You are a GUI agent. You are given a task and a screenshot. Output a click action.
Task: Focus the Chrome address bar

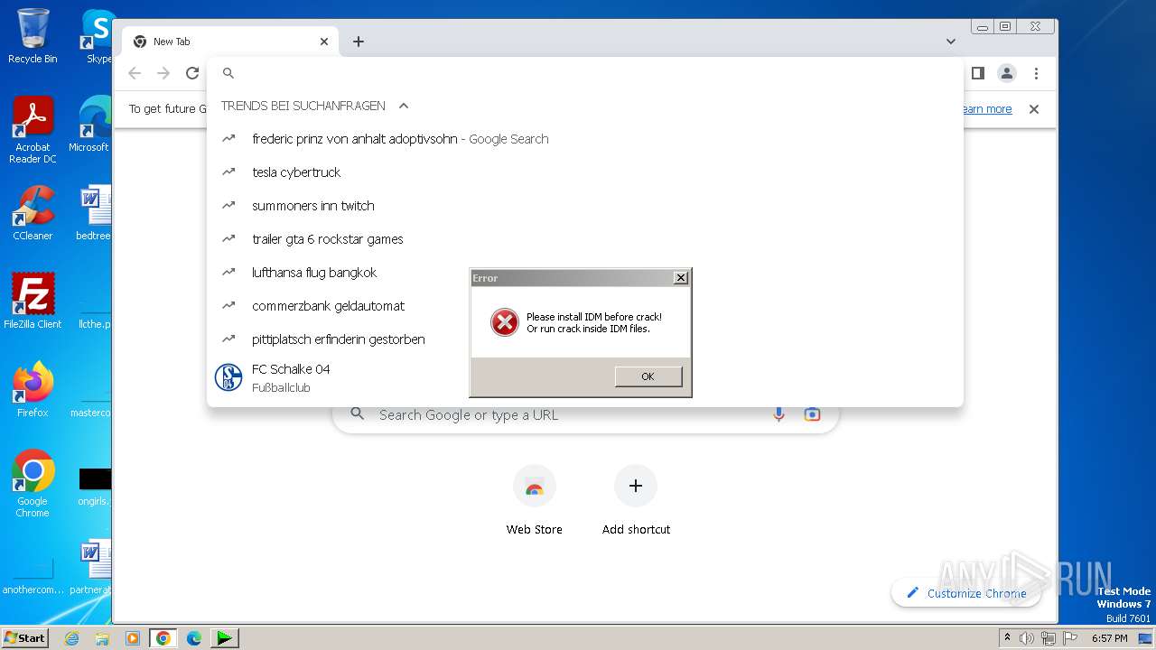[585, 73]
